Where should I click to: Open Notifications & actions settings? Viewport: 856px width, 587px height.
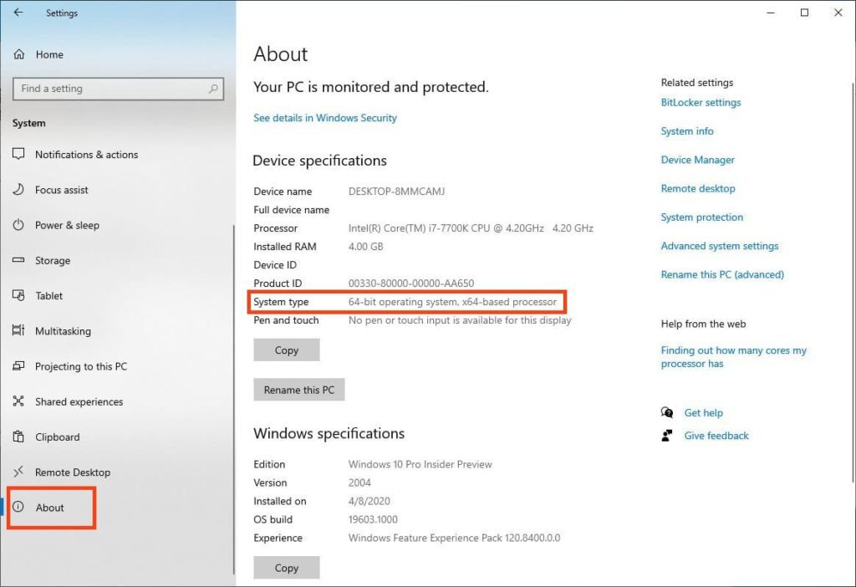(86, 155)
